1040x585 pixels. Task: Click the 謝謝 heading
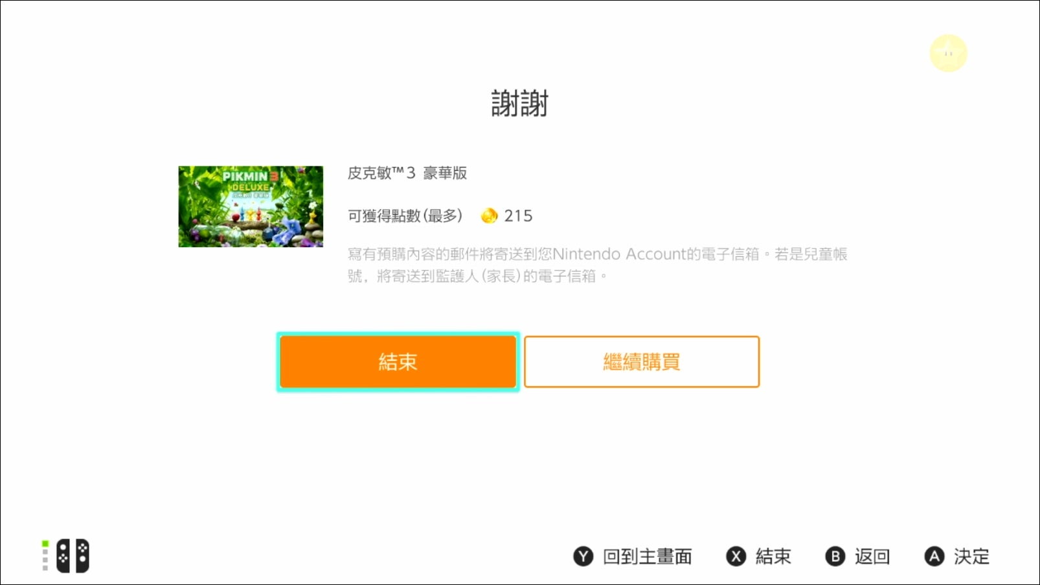519,104
